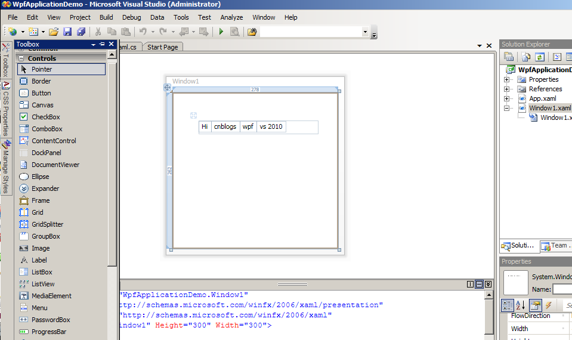Toggle categorized view in Properties panel
The height and width of the screenshot is (340, 572).
508,305
